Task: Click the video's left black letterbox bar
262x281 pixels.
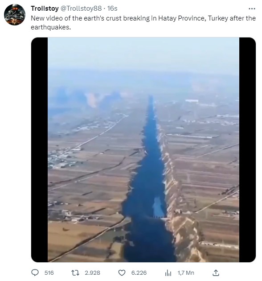Action: coord(40,150)
